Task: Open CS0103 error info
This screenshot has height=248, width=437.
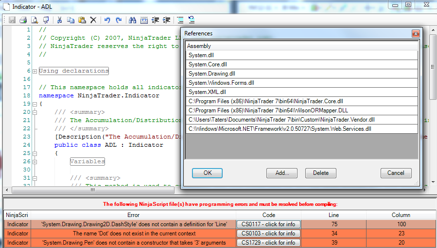Action: [x=269, y=233]
